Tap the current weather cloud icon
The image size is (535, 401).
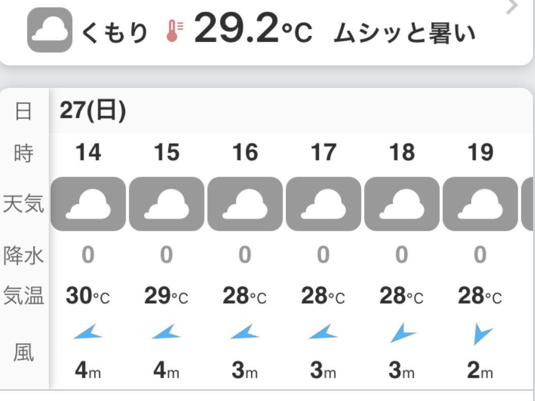(49, 30)
